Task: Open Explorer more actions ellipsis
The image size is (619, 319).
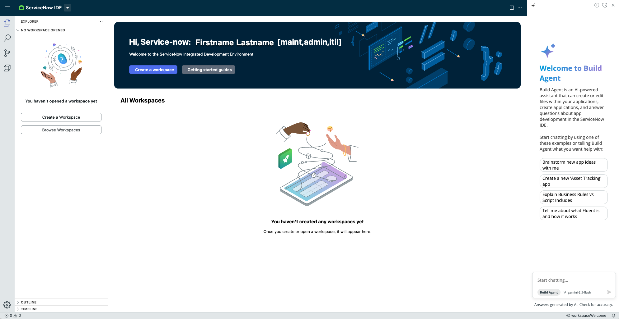Action: tap(101, 21)
